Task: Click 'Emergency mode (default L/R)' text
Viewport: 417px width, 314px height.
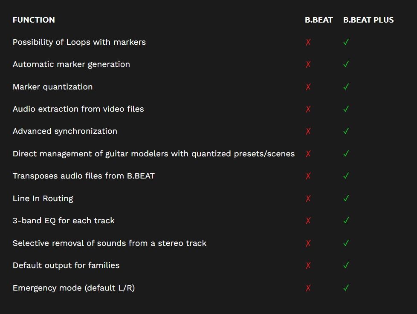Action: tap(74, 288)
